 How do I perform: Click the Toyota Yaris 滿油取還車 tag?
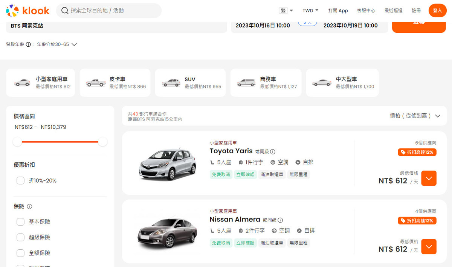click(x=272, y=174)
